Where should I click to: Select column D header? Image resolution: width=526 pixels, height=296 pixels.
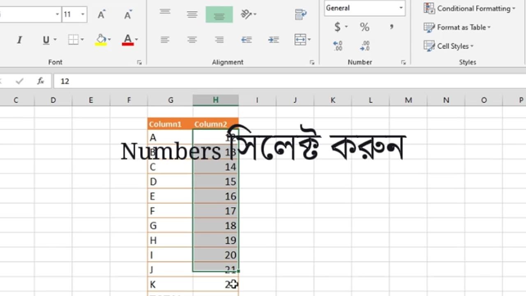pos(53,100)
